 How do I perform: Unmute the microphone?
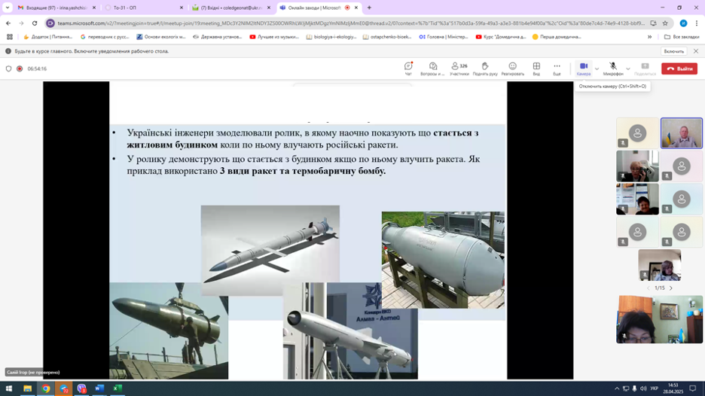613,69
